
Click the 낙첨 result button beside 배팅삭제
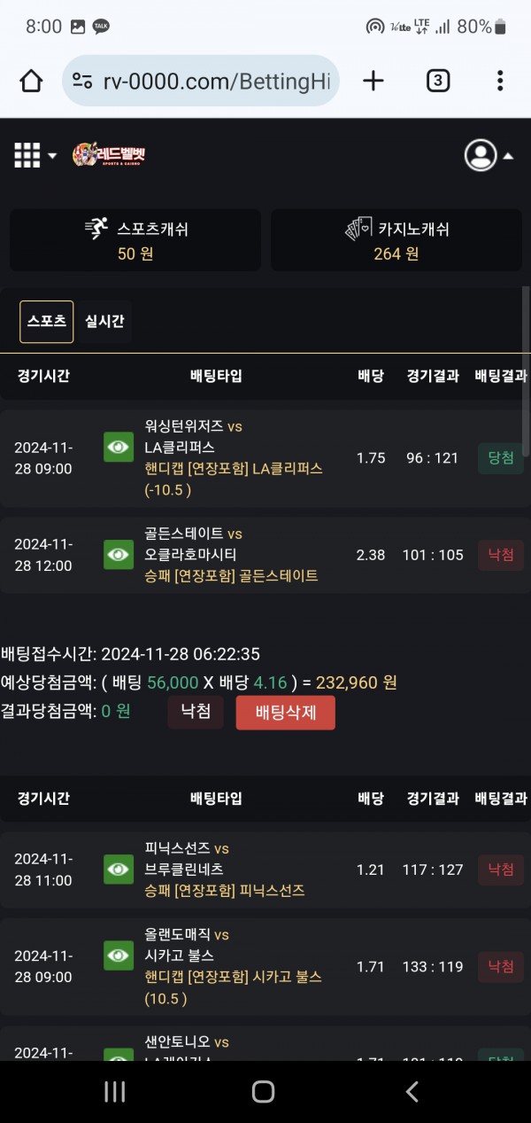[196, 712]
